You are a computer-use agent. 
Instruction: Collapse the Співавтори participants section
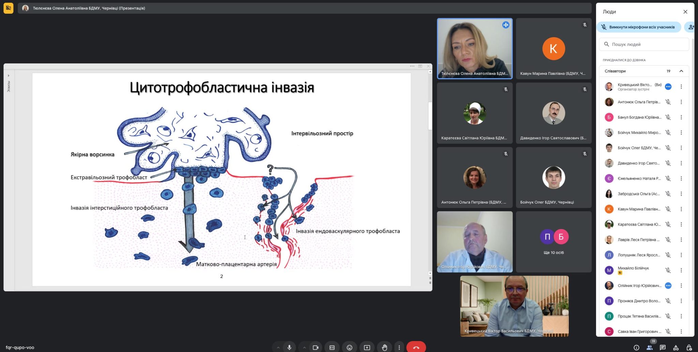click(681, 71)
